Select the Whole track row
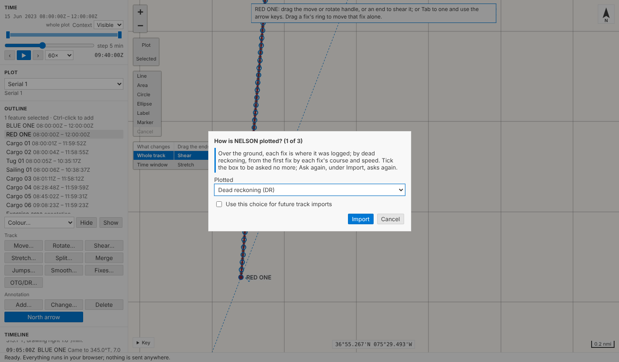Viewport: 619px width, 362px height. coord(153,155)
